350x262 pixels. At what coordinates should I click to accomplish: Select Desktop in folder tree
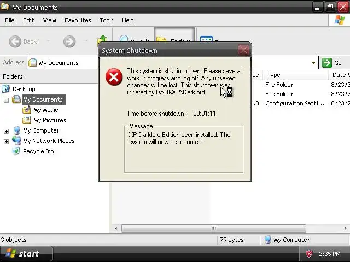[x=24, y=89]
